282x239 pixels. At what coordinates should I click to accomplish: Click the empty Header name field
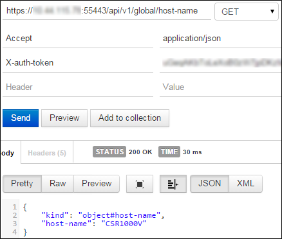coord(78,87)
